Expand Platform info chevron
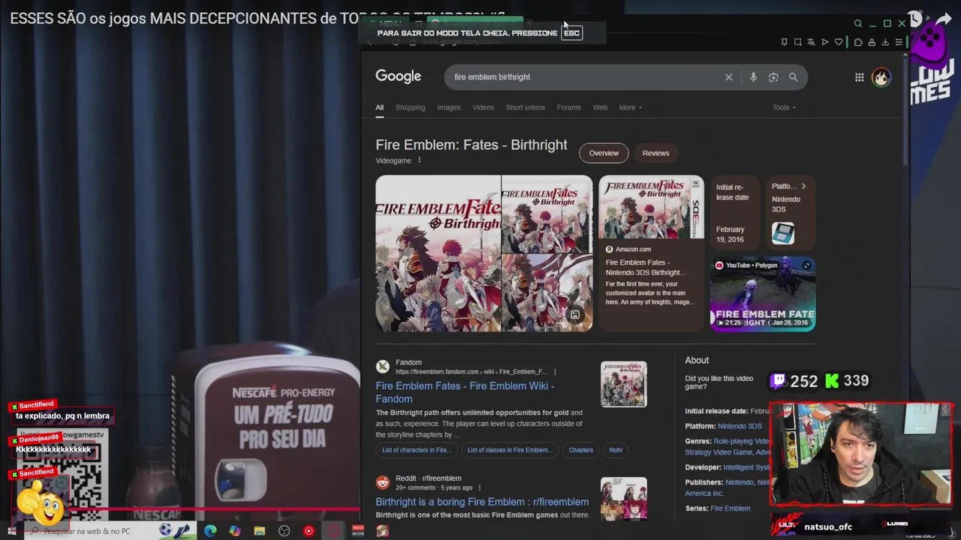961x540 pixels. pyautogui.click(x=803, y=186)
